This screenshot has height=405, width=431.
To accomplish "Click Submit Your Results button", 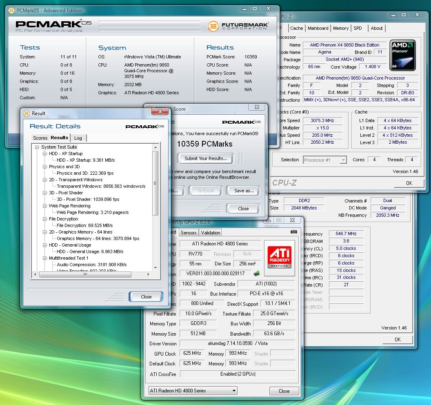I will click(x=206, y=158).
